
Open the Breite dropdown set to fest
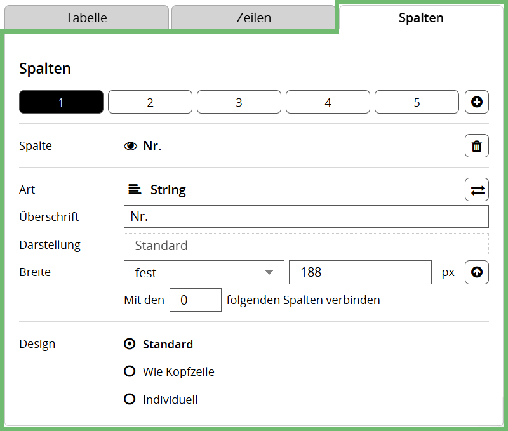tap(203, 272)
